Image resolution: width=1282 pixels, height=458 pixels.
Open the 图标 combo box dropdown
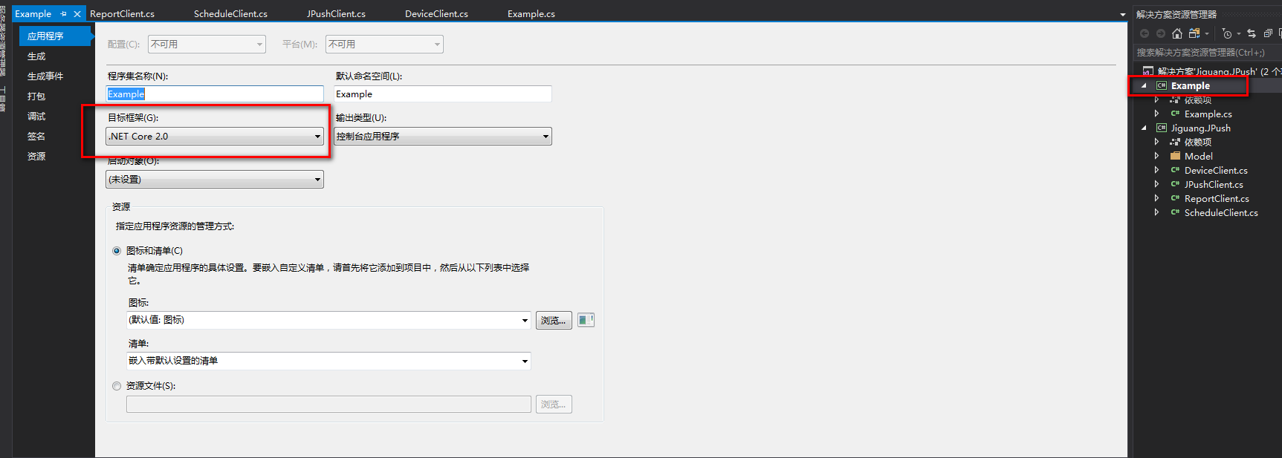click(x=525, y=321)
